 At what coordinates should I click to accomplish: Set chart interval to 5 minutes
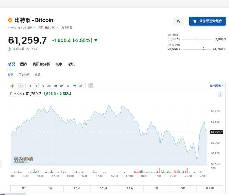pyautogui.click(x=36, y=86)
